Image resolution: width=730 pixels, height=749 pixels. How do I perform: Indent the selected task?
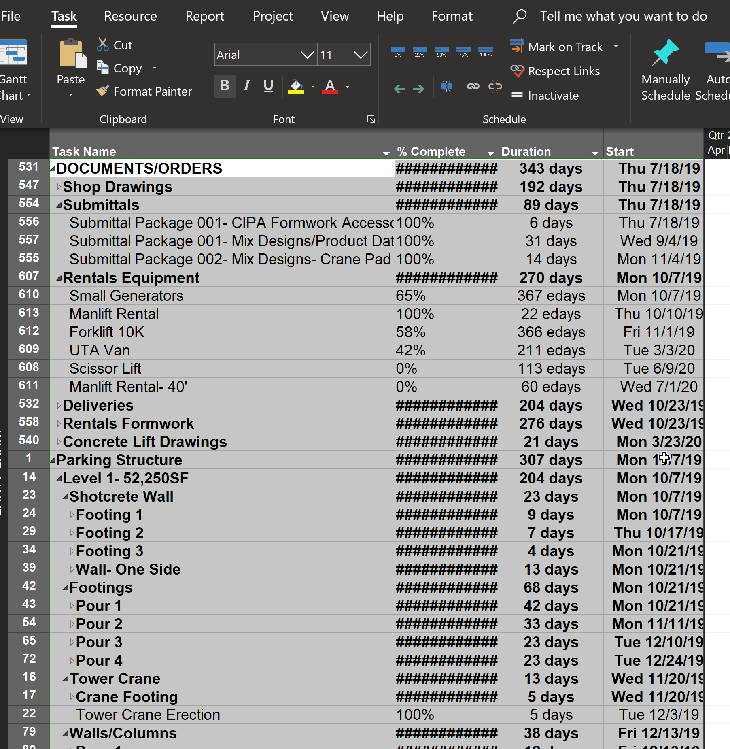point(420,86)
